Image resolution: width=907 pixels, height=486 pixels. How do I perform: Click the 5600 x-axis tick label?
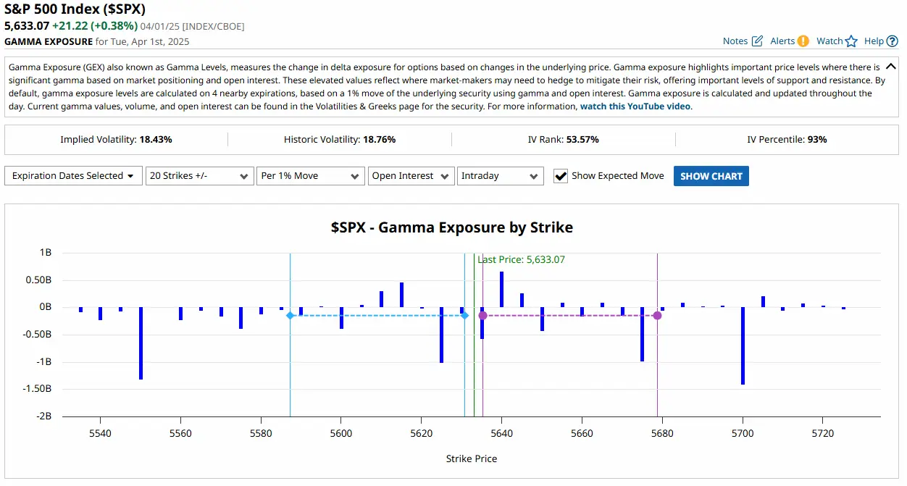(340, 433)
